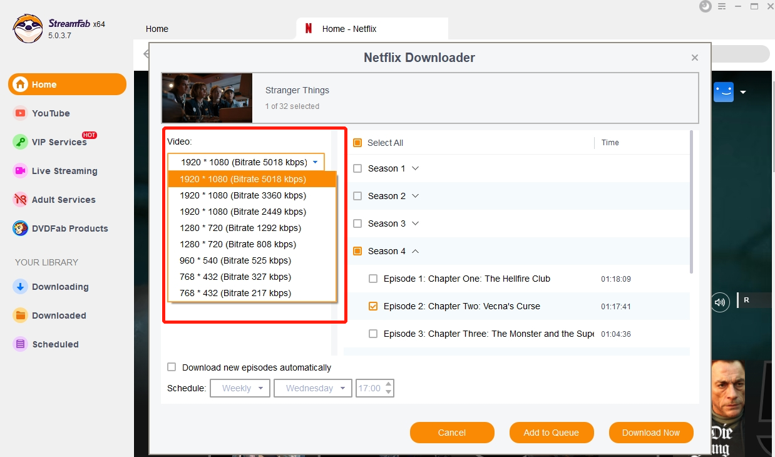This screenshot has height=457, width=775.
Task: Check the Season 2 checkbox
Action: (357, 196)
